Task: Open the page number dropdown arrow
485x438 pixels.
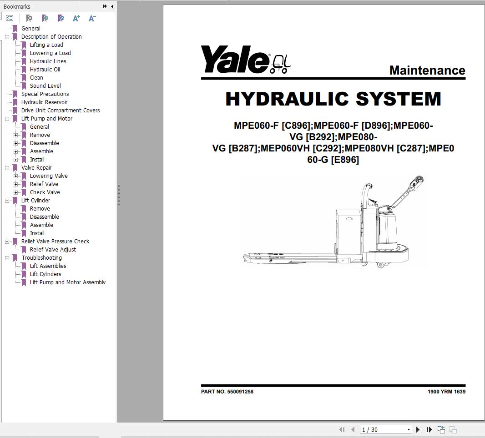Action: point(409,429)
